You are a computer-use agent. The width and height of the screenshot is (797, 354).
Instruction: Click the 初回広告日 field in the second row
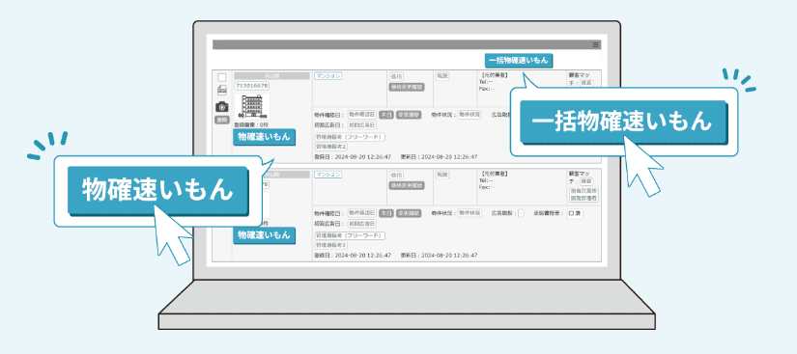pyautogui.click(x=362, y=223)
